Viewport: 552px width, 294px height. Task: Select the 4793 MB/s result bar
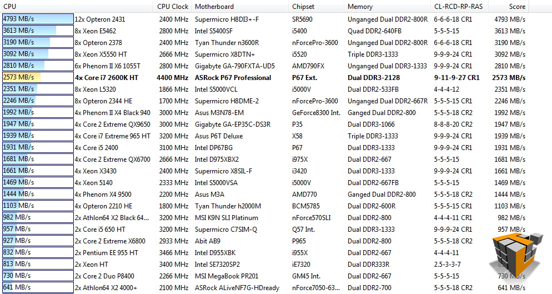coord(38,19)
